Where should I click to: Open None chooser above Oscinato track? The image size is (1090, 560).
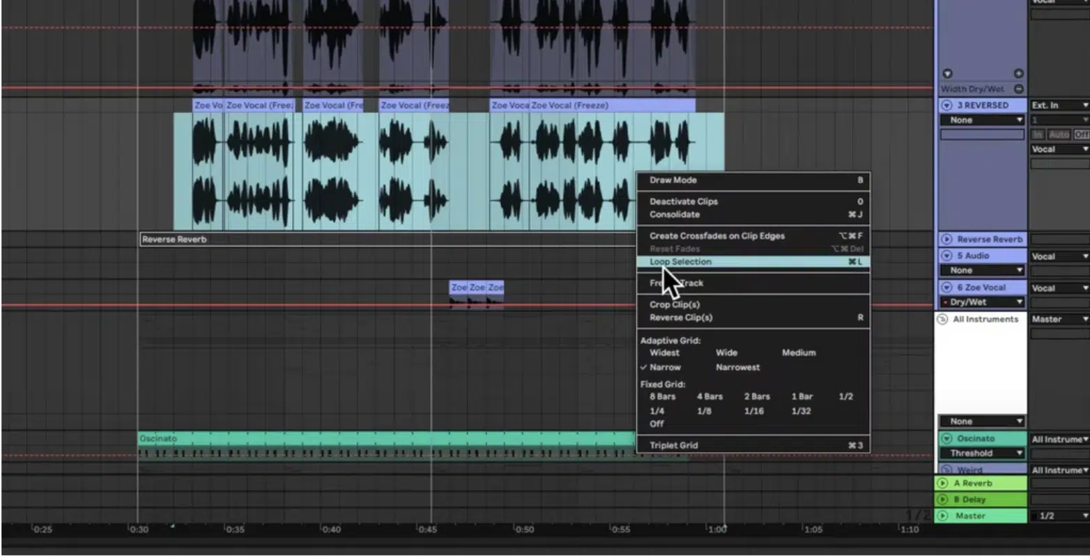982,421
